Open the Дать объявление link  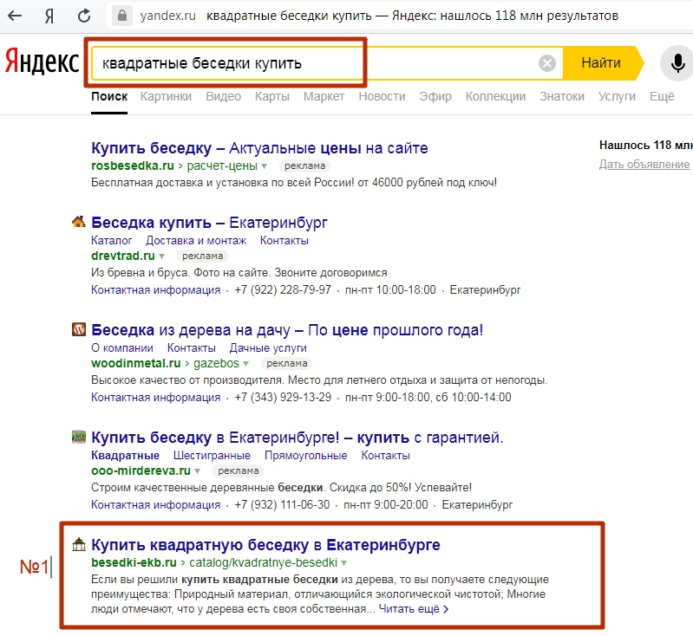pos(644,165)
